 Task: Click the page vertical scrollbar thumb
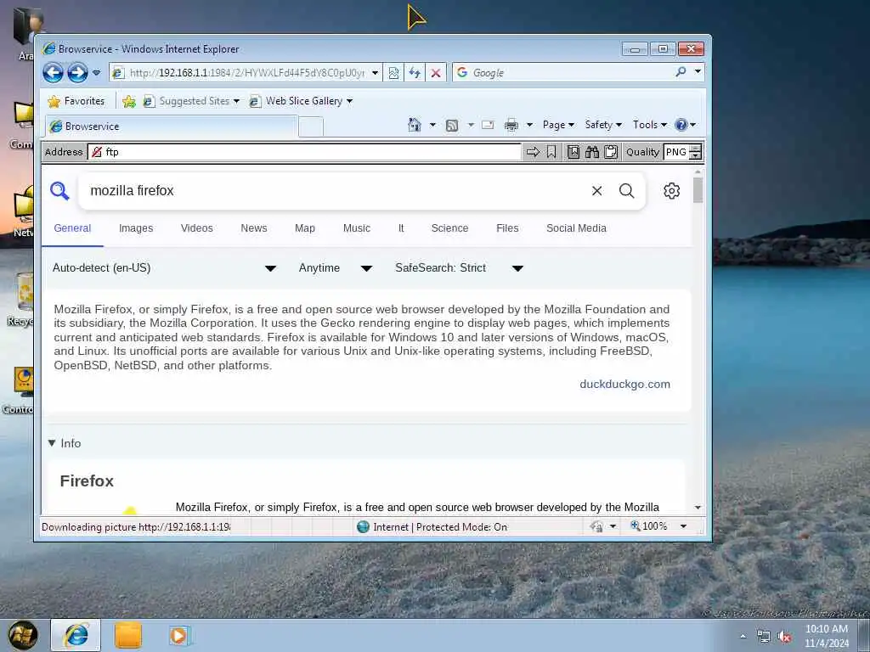[698, 190]
